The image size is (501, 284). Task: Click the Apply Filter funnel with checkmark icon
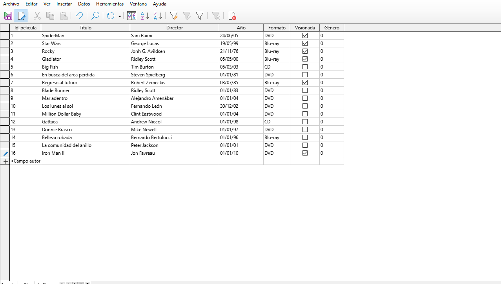(x=187, y=16)
